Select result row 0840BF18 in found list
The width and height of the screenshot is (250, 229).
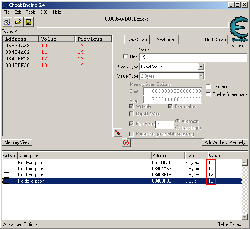coord(57,59)
